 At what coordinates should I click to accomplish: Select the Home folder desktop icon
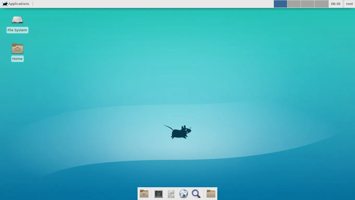17,49
